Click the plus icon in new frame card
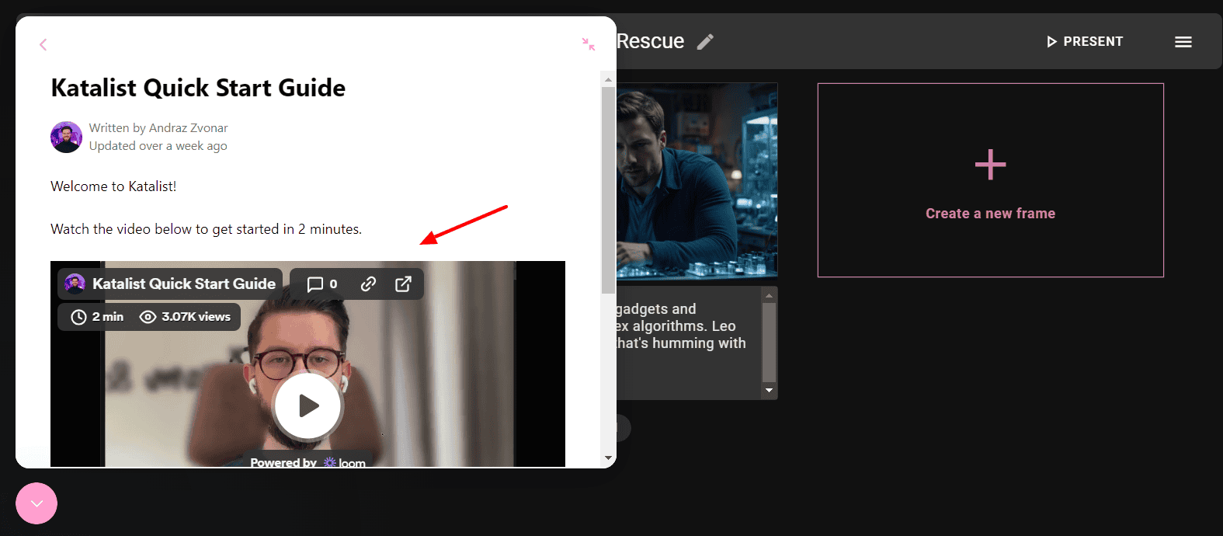The height and width of the screenshot is (536, 1223). 991,165
